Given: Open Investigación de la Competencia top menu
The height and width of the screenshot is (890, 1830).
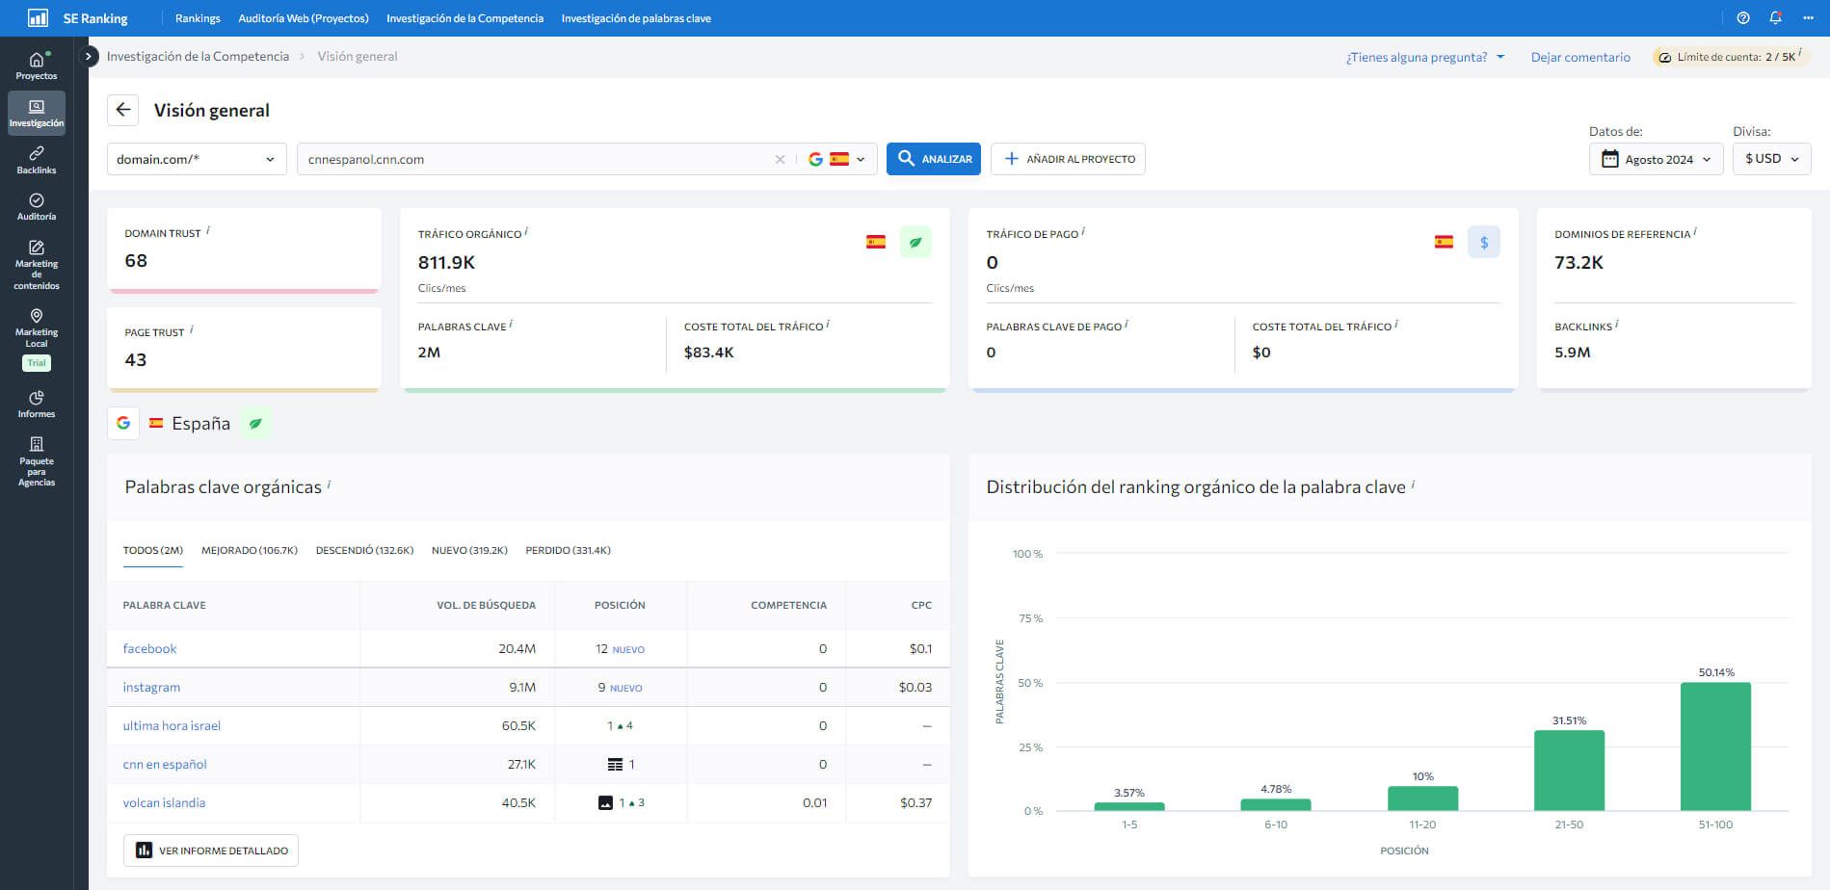Looking at the screenshot, I should click(464, 18).
